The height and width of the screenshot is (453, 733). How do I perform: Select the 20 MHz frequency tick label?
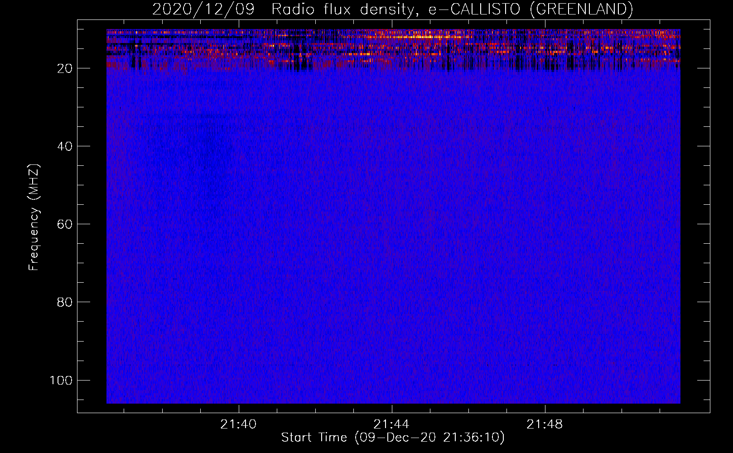pos(65,68)
